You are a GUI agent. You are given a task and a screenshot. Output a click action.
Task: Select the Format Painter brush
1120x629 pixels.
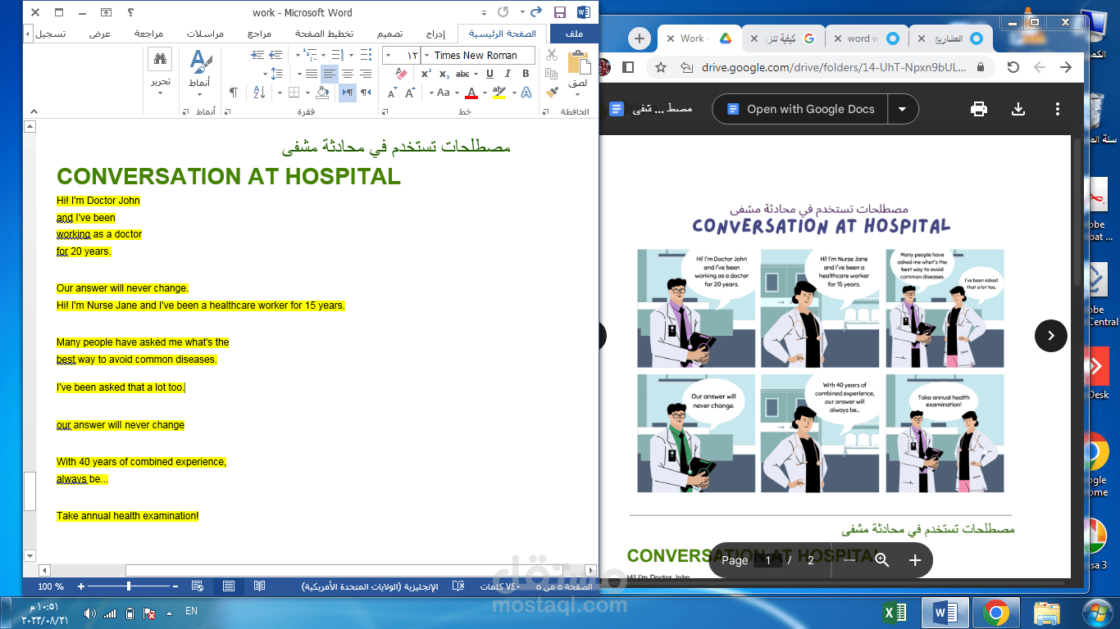coord(552,93)
